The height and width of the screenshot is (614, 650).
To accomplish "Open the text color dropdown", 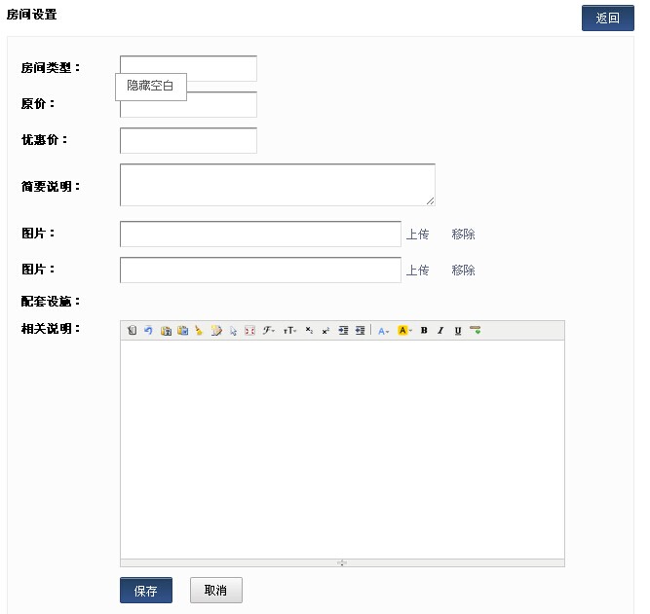I will pos(384,331).
